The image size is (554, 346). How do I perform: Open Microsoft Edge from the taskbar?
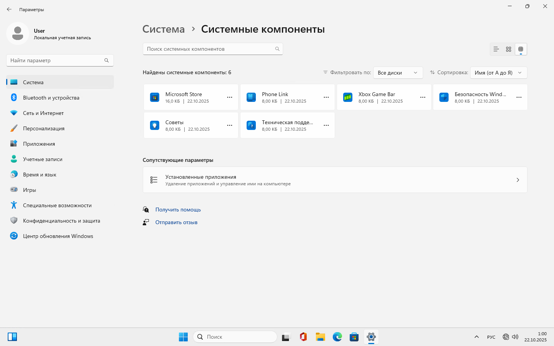point(337,337)
